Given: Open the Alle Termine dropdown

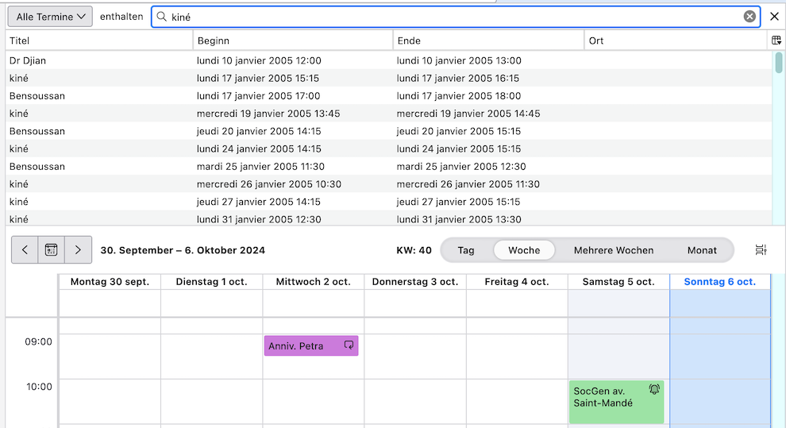Looking at the screenshot, I should coord(50,17).
